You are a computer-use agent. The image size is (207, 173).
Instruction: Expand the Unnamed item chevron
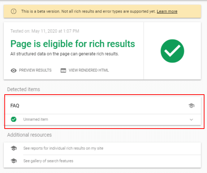click(x=191, y=120)
